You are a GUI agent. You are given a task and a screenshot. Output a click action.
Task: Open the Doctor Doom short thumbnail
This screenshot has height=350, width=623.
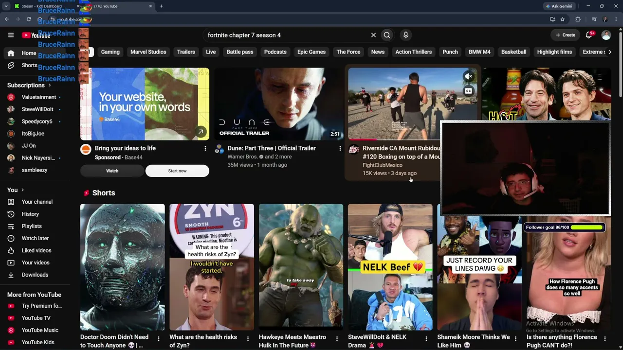(123, 267)
